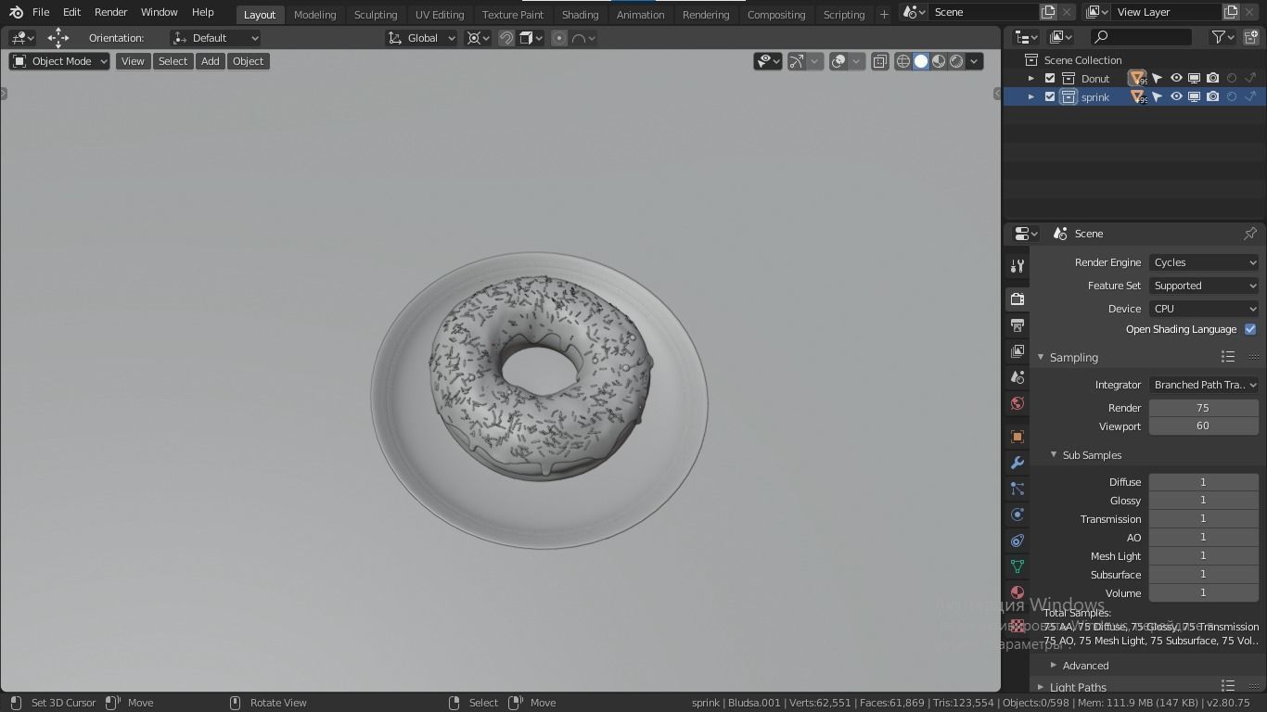
Task: Open Sampling presets list icon
Action: pos(1228,357)
